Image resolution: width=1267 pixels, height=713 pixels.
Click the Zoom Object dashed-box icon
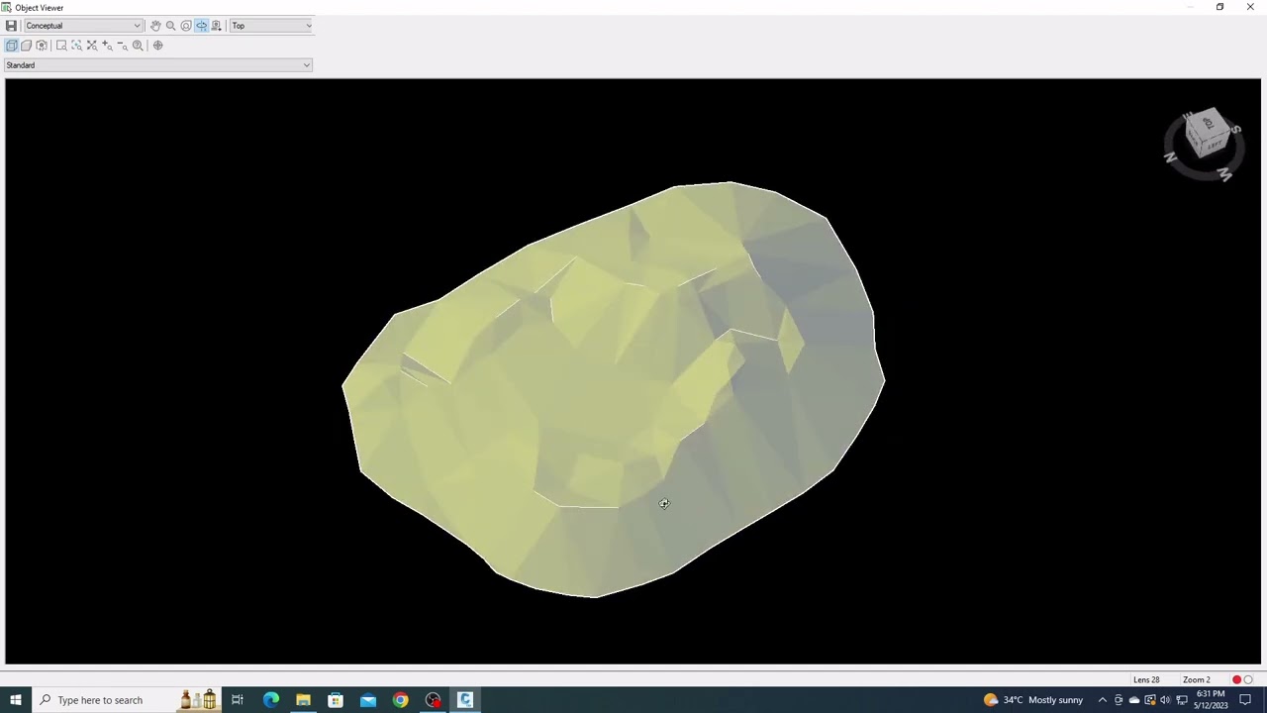click(x=76, y=46)
